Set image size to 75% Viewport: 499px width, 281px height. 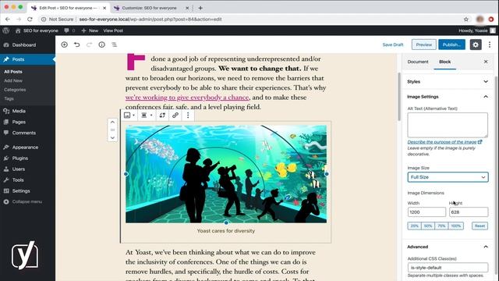point(441,226)
